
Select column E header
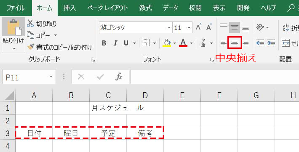182,95
